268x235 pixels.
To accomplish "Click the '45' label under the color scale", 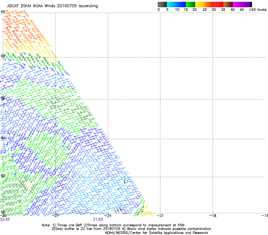I will [x=242, y=10].
